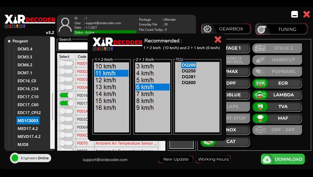Image resolution: width=313 pixels, height=177 pixels.
Task: Select MJD8 in ECU tree
Action: click(x=23, y=144)
